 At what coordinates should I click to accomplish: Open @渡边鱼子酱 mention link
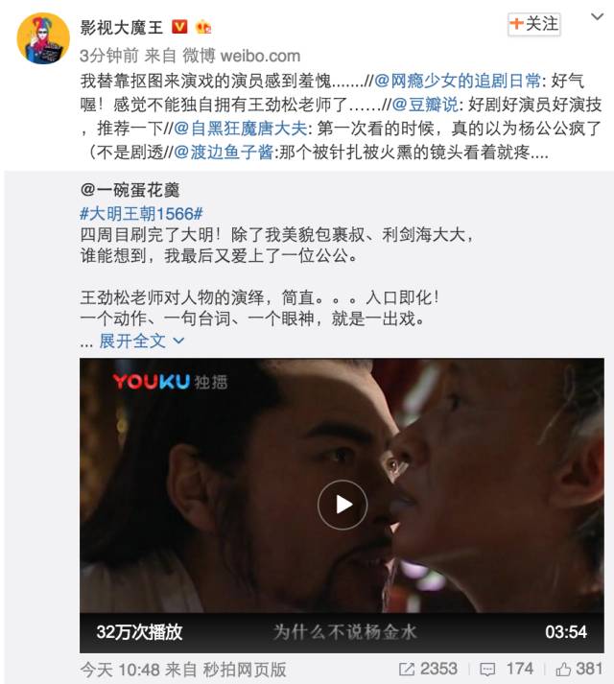224,152
